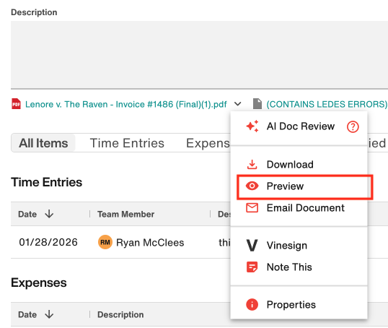Click the Properties info icon
This screenshot has width=388, height=328.
252,304
